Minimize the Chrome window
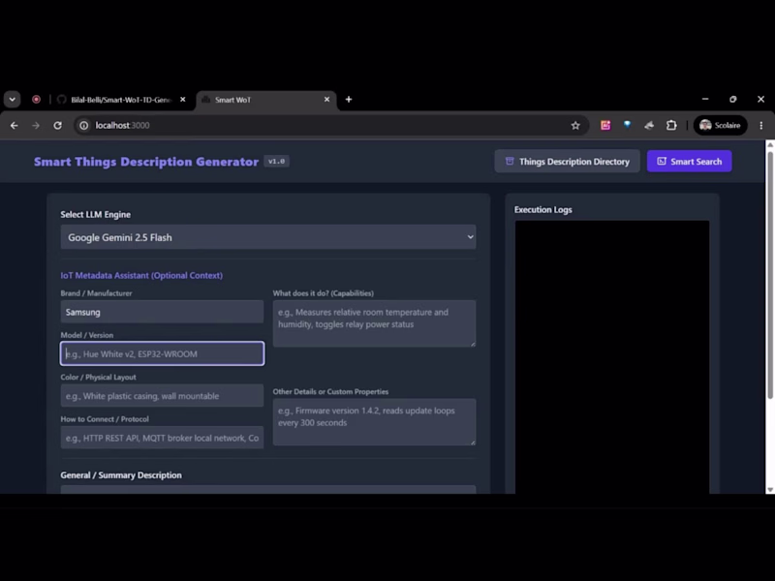Screen dimensions: 775x581 [x=705, y=100]
